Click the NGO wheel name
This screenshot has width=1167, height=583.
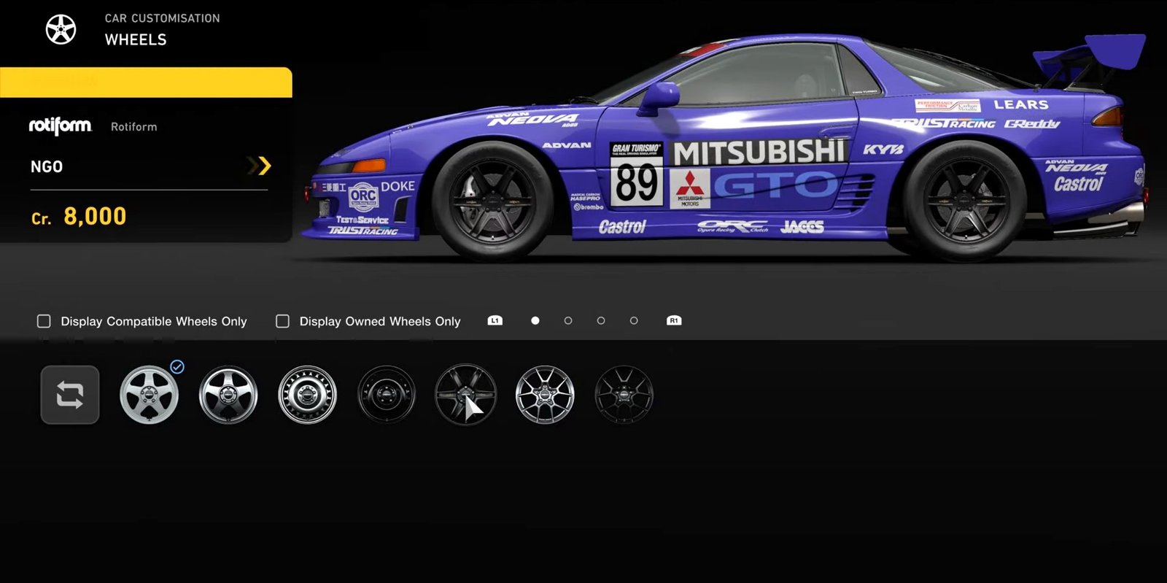point(47,167)
